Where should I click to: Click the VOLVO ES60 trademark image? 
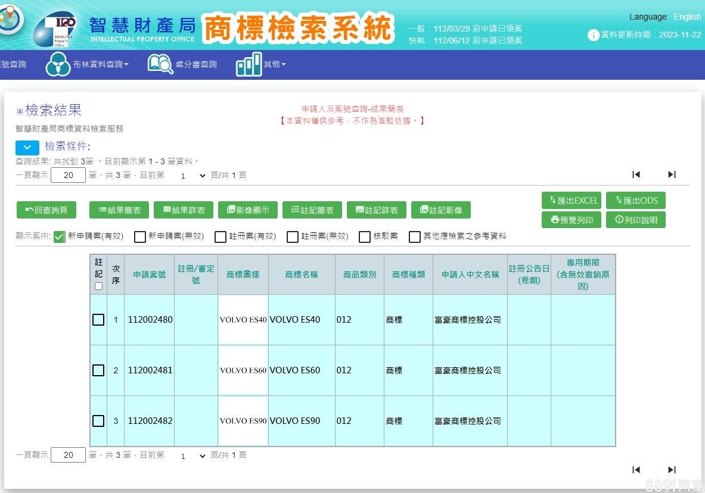(243, 370)
